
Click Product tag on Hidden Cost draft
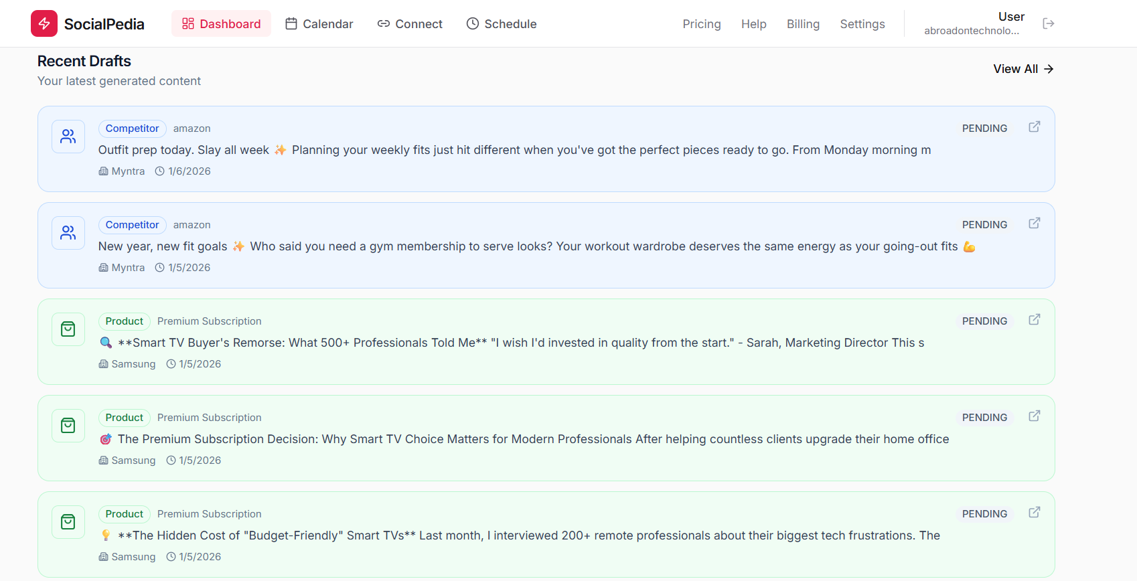(125, 514)
